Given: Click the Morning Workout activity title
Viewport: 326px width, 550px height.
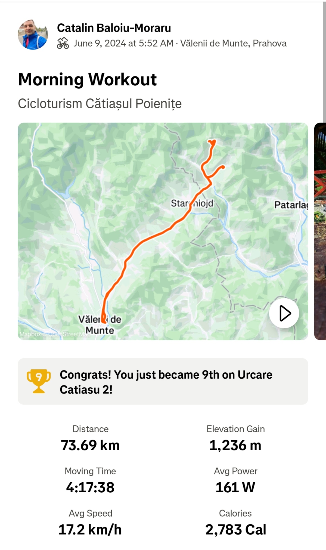Looking at the screenshot, I should point(87,79).
